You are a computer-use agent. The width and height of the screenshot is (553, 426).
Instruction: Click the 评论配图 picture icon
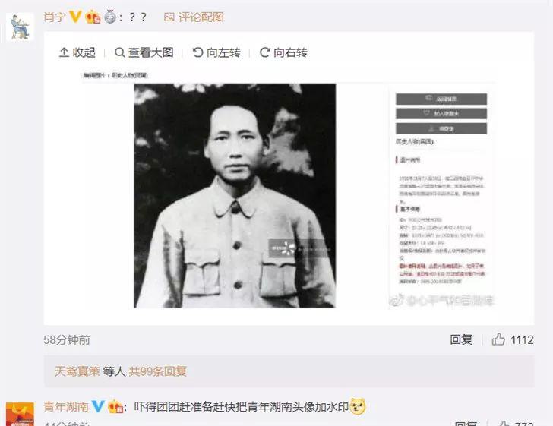pos(169,17)
